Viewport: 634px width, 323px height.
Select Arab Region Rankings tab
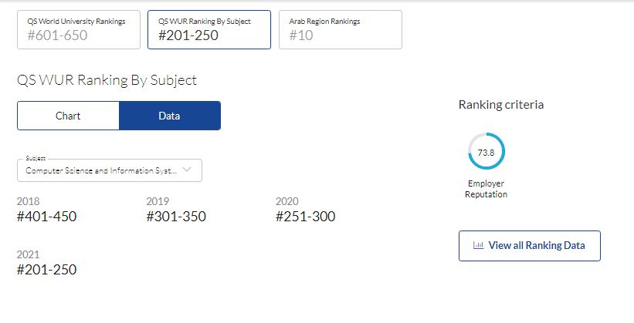click(341, 30)
